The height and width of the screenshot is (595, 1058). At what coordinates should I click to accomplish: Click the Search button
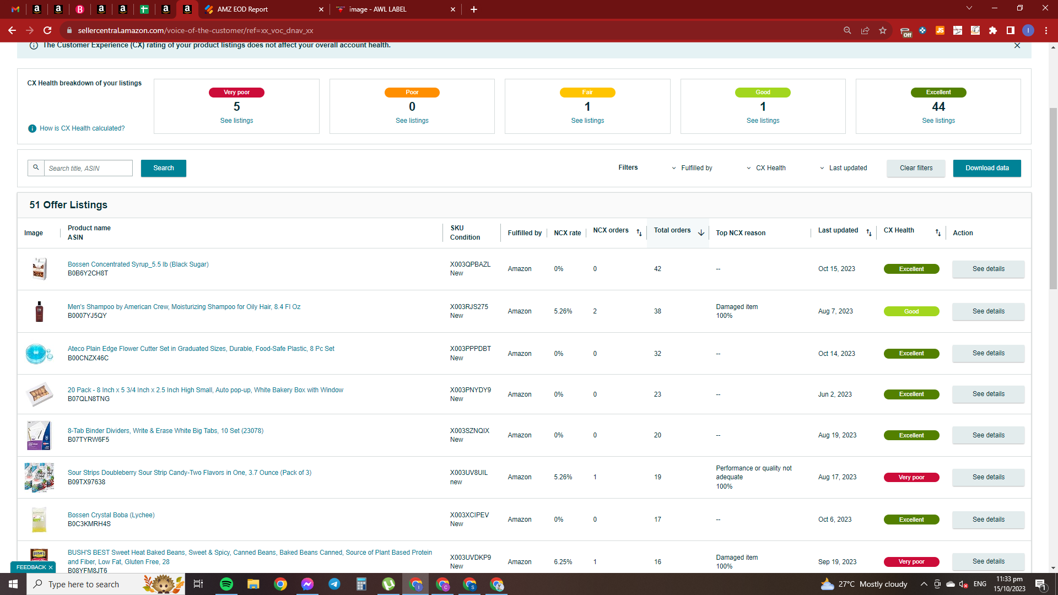(164, 168)
